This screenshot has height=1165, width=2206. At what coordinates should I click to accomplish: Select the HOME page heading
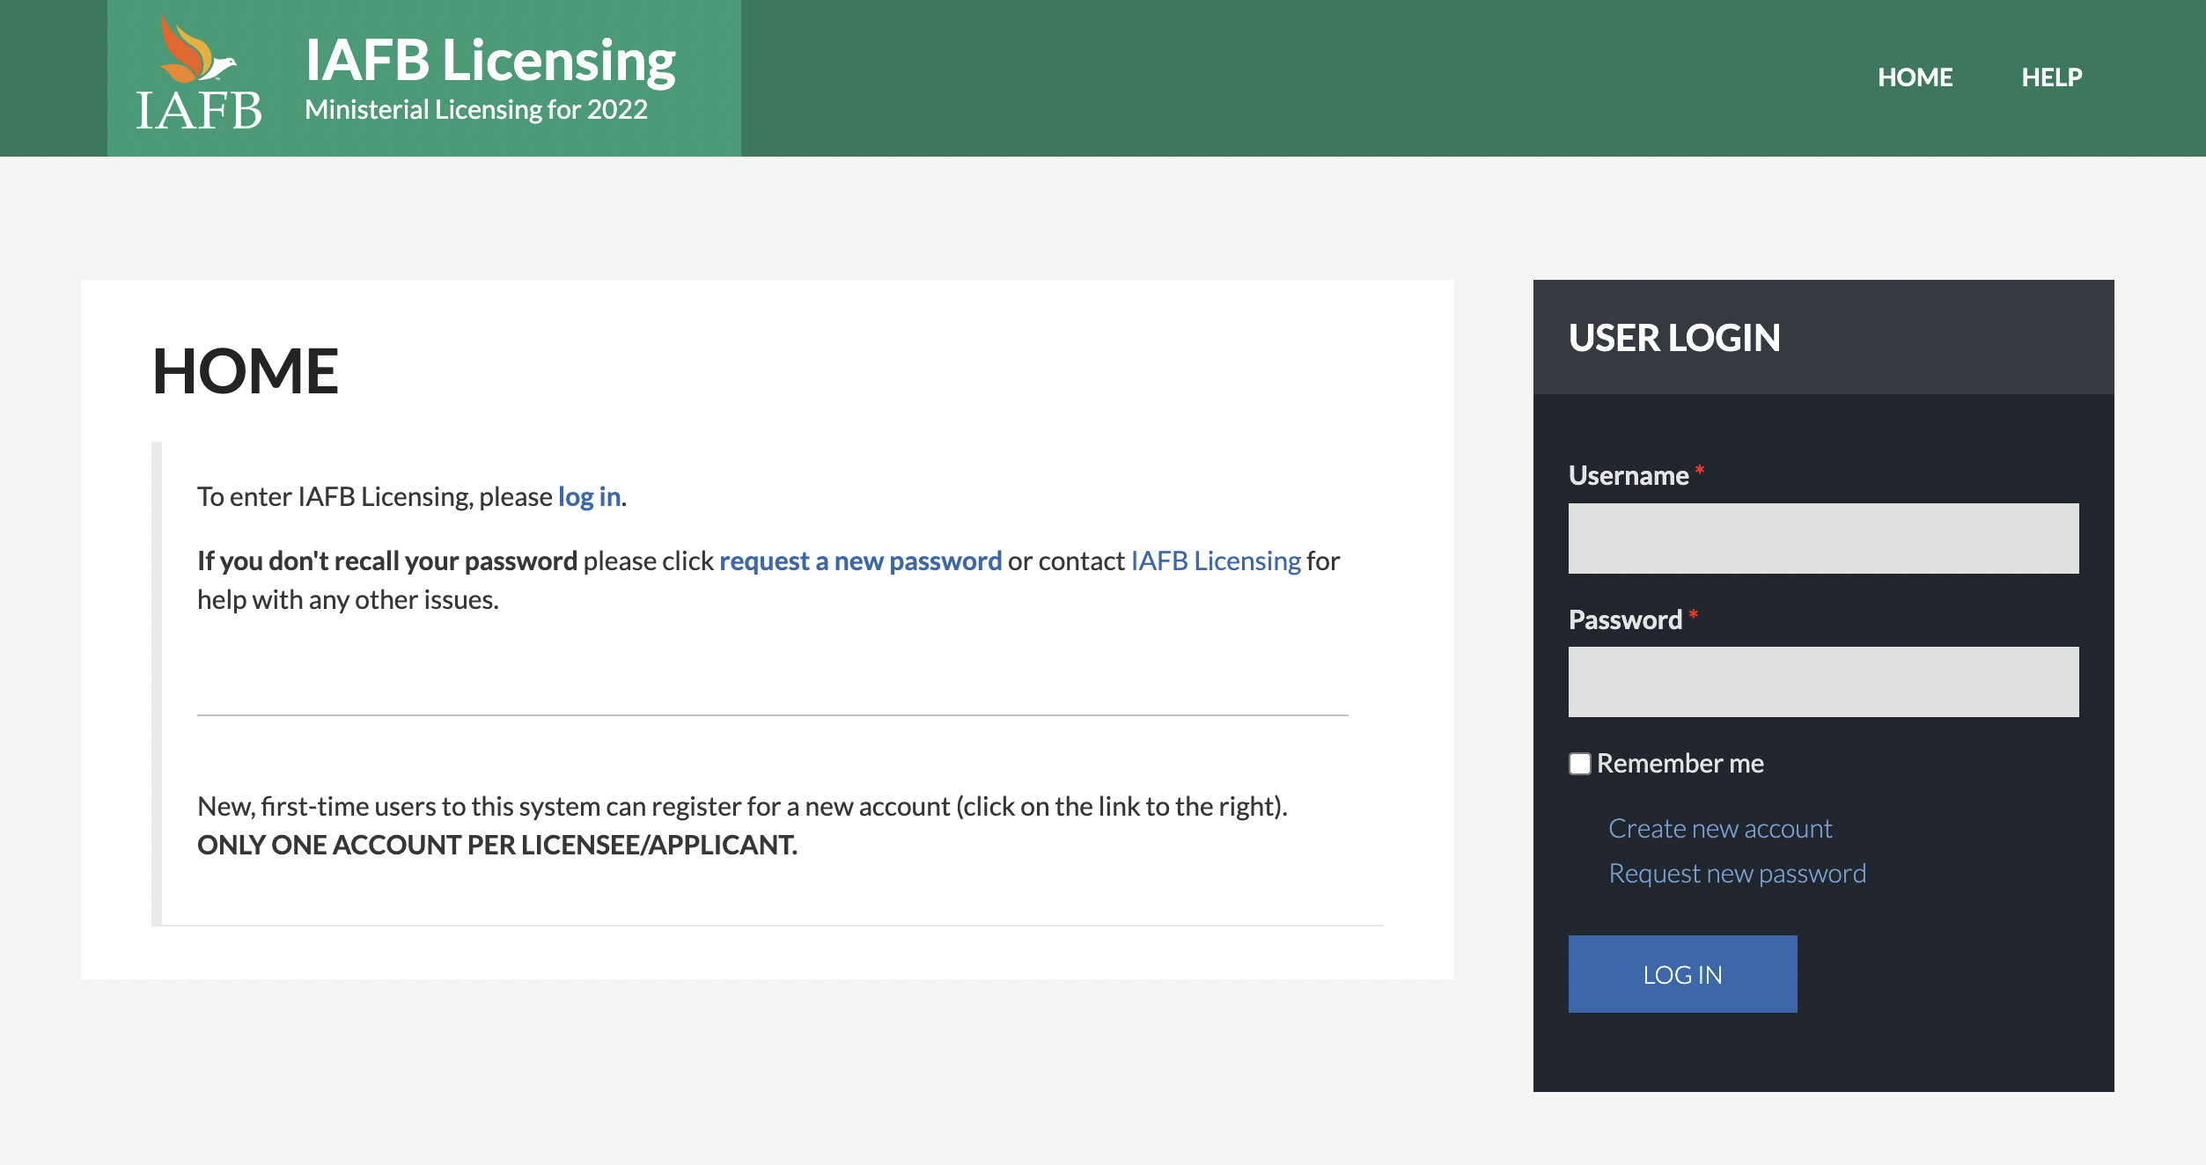click(x=246, y=370)
